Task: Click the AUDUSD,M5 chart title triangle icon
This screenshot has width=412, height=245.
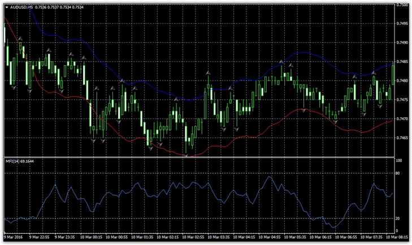Action: [x=7, y=7]
